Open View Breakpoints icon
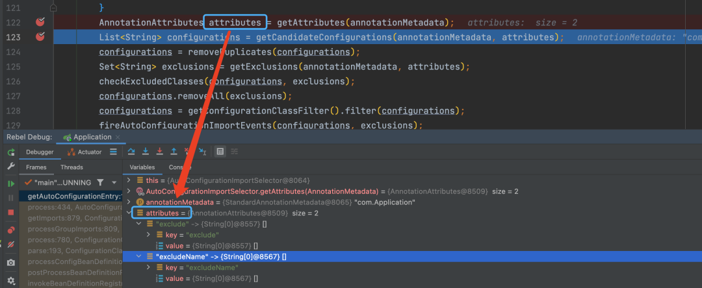This screenshot has height=288, width=702. 11,230
